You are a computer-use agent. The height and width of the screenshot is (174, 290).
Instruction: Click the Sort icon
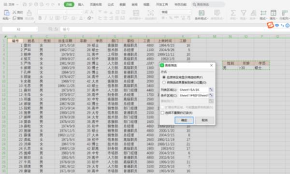253,13
